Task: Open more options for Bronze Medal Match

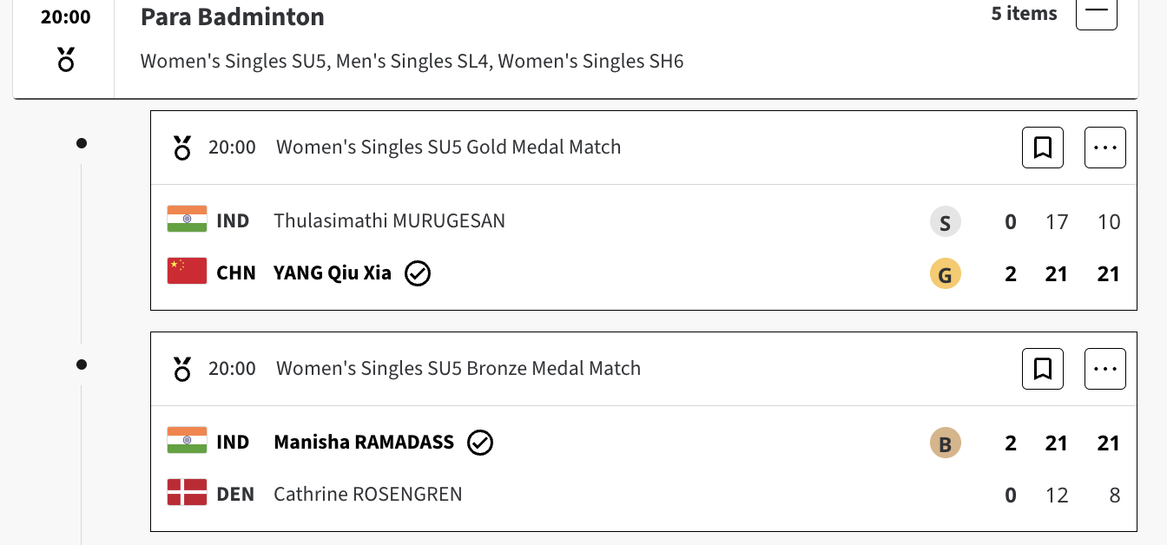Action: 1104,369
